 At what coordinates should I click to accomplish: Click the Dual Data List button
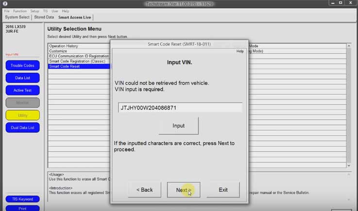pos(22,128)
